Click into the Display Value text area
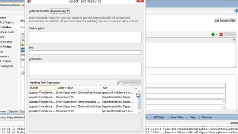Image resolution: width=238 pixels, height=134 pixels. pos(85,37)
